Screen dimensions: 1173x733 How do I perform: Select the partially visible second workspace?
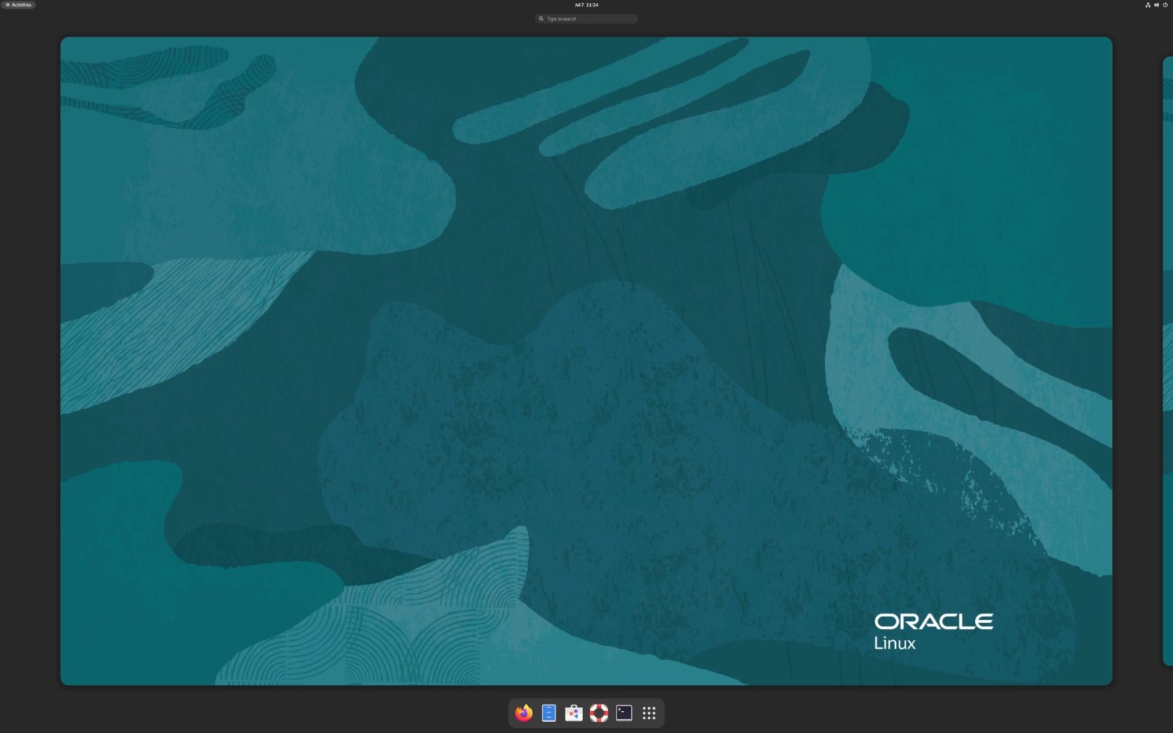click(1167, 359)
